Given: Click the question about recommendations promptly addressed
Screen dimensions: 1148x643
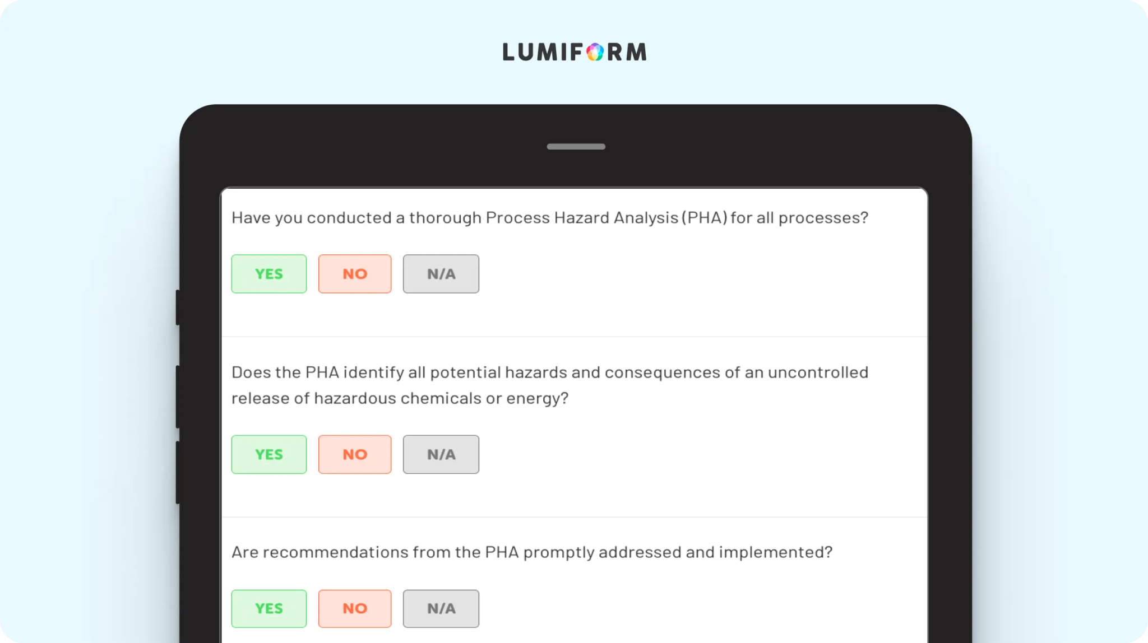Looking at the screenshot, I should point(532,552).
